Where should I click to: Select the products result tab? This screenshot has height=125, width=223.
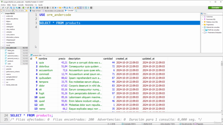point(38,56)
